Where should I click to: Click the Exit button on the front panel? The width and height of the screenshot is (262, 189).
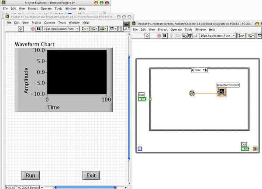coord(91,175)
